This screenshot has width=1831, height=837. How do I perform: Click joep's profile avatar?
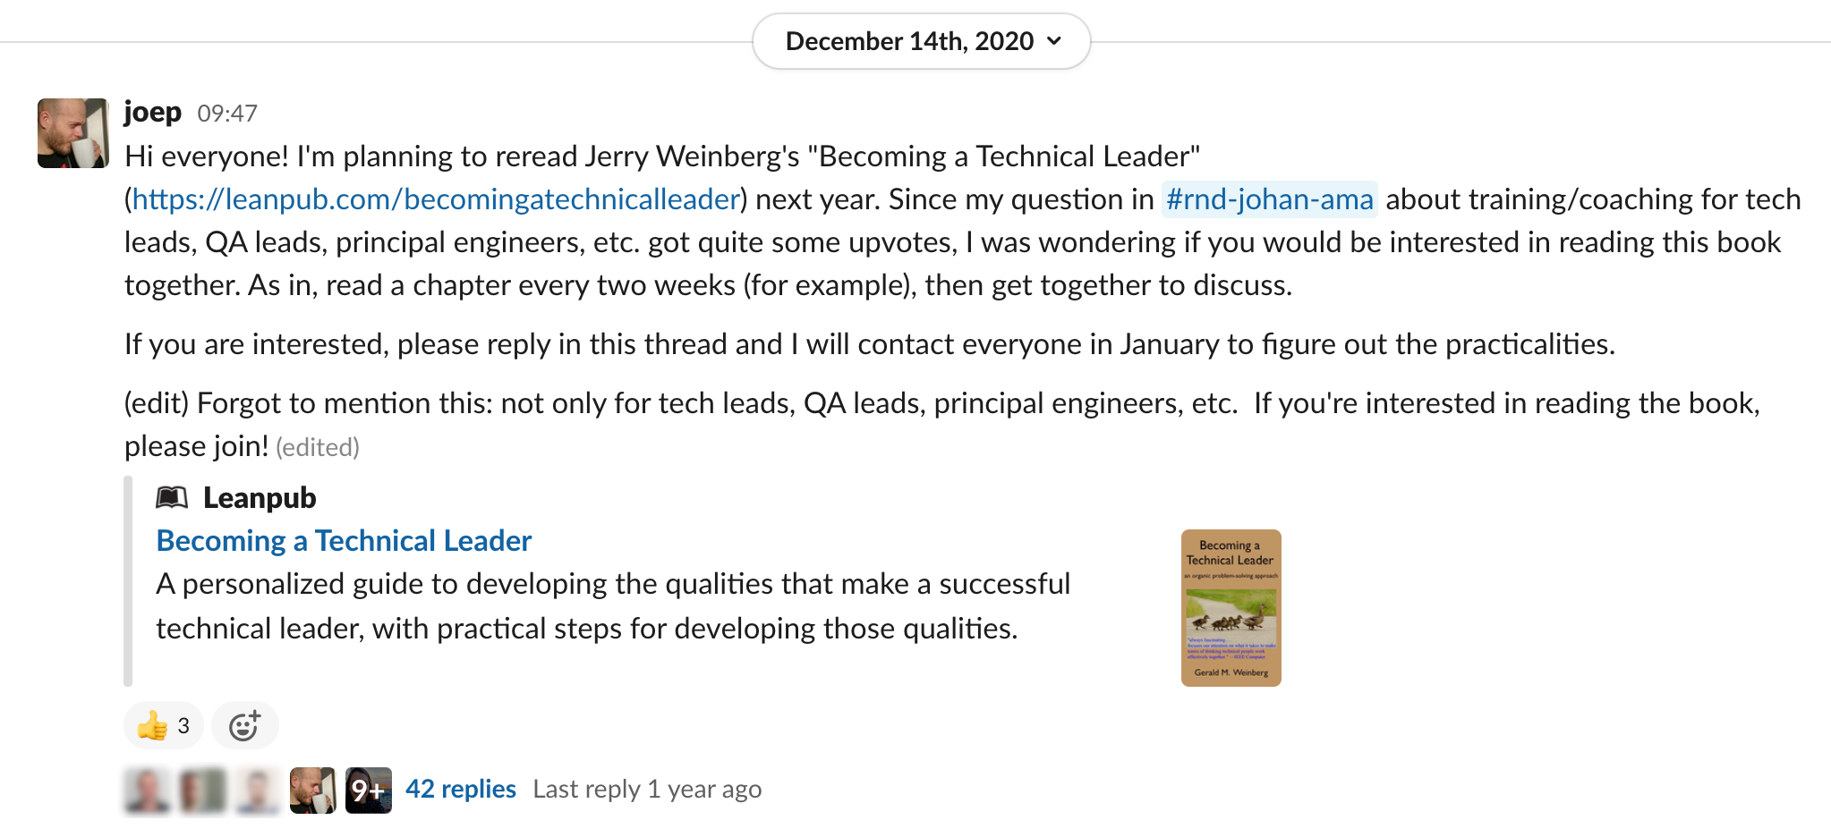pyautogui.click(x=72, y=135)
